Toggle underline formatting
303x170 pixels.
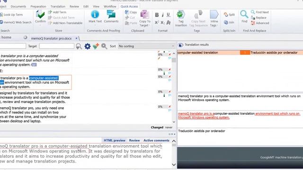(169, 15)
